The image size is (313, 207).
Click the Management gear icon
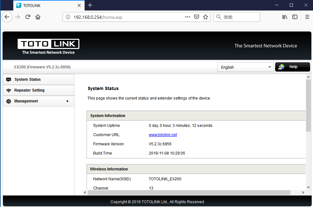(9, 101)
